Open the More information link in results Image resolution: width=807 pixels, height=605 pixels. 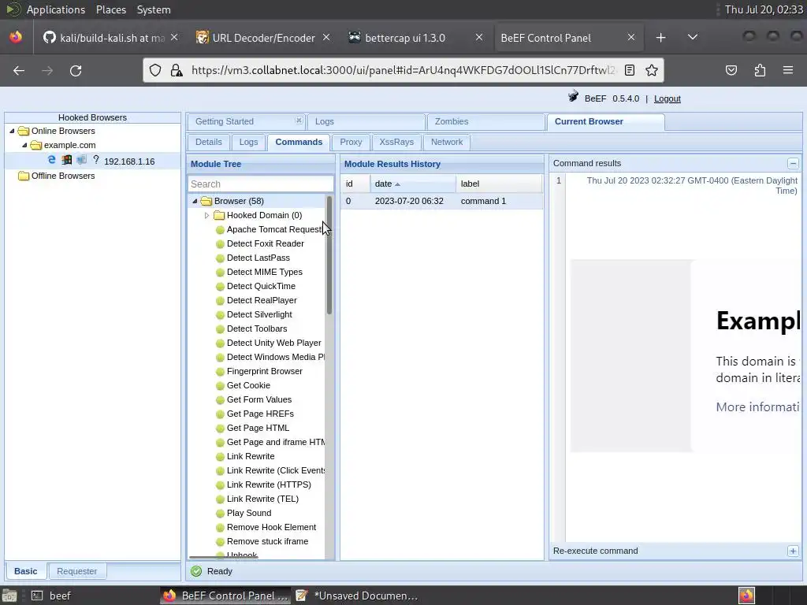coord(757,407)
